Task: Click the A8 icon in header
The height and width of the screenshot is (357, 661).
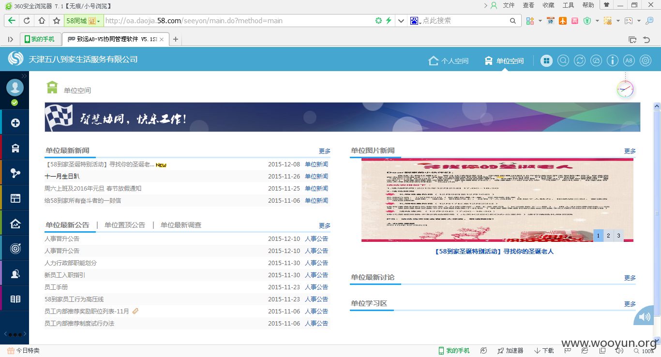Action: (x=629, y=60)
